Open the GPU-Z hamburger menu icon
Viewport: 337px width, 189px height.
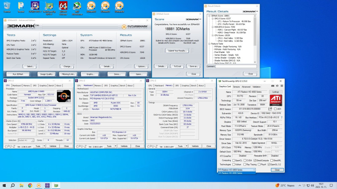(282, 86)
